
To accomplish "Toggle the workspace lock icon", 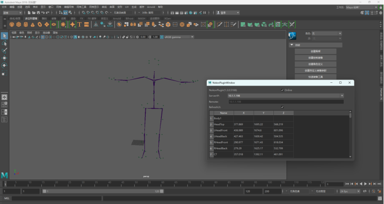I will tap(381, 7).
